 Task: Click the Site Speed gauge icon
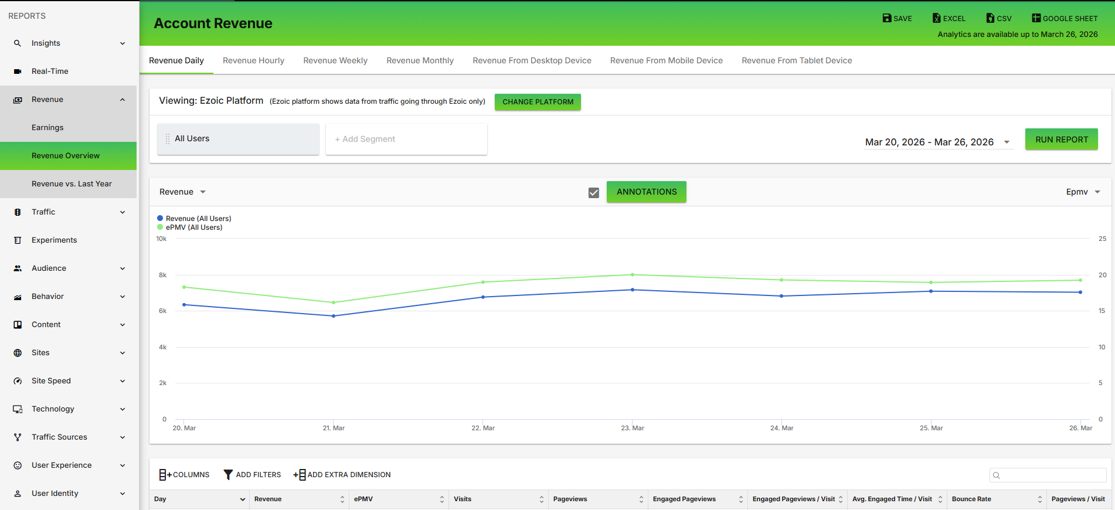click(x=18, y=381)
